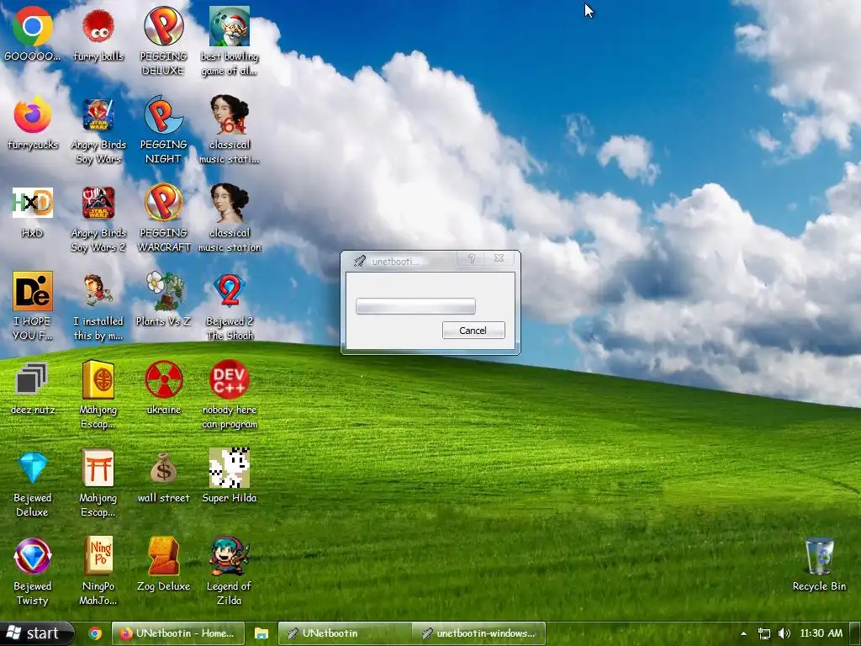The width and height of the screenshot is (861, 646).
Task: Open the volume speaker tray icon
Action: pyautogui.click(x=784, y=633)
